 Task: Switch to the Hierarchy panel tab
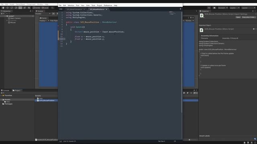pyautogui.click(x=6, y=11)
